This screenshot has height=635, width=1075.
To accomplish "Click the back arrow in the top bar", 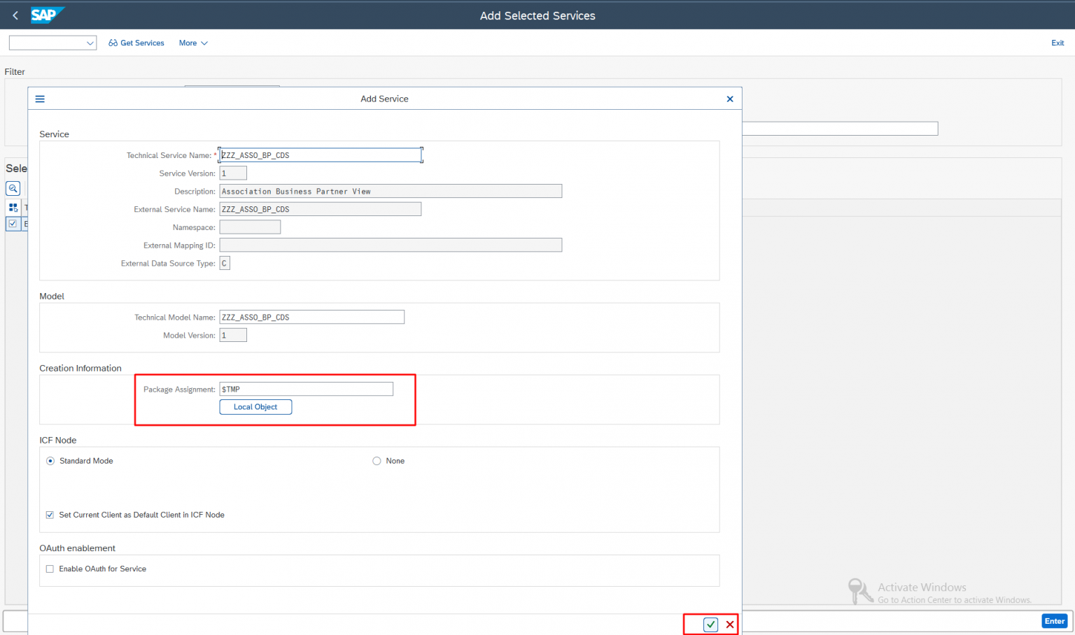I will [x=15, y=15].
